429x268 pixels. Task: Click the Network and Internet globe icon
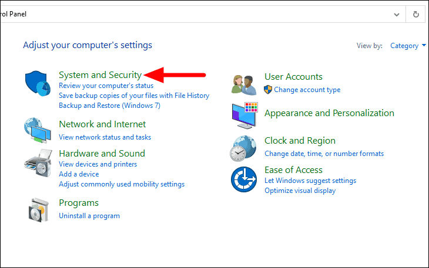tap(38, 130)
